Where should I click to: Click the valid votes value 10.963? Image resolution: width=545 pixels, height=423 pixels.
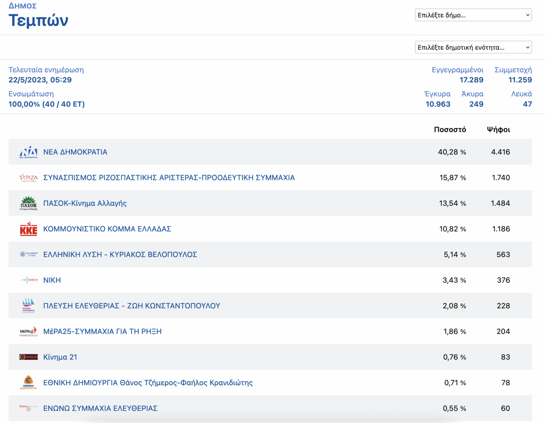pos(438,104)
